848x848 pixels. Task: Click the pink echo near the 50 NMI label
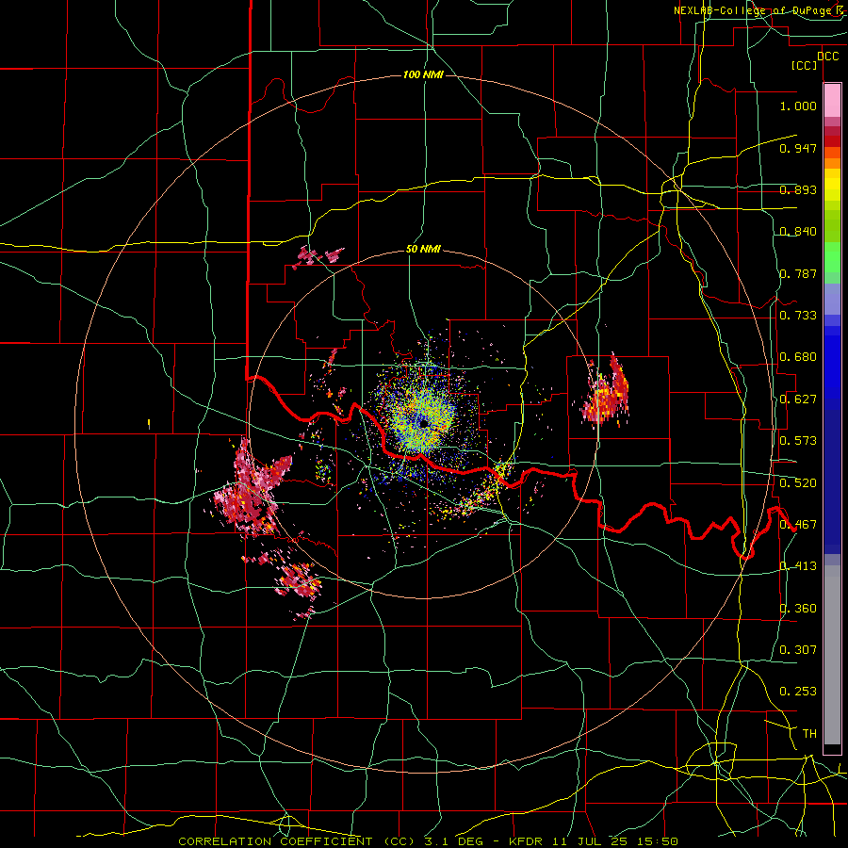tap(318, 255)
